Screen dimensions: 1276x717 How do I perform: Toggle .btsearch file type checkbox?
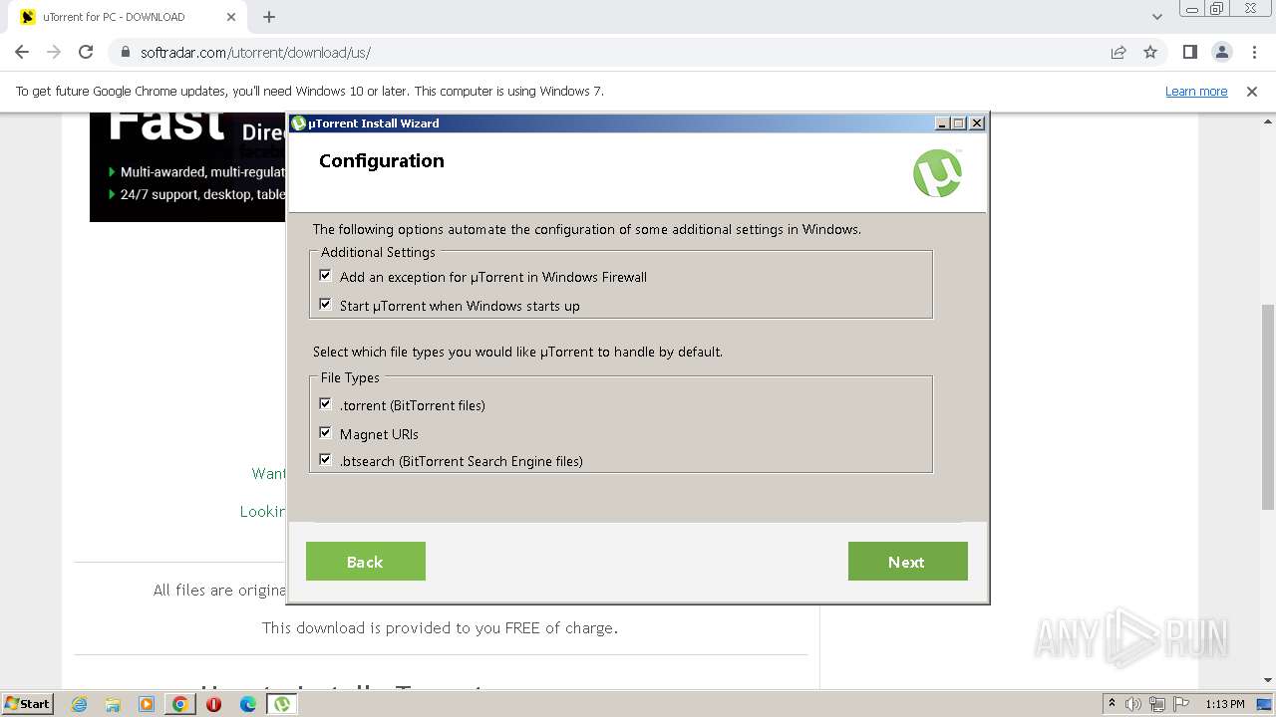click(325, 460)
